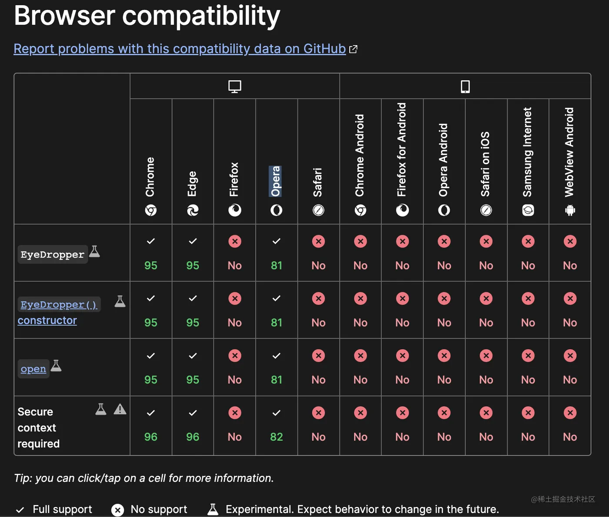Expand Opera 82 cell in Secure context row
Viewport: 609px width, 517px height.
[x=277, y=425]
